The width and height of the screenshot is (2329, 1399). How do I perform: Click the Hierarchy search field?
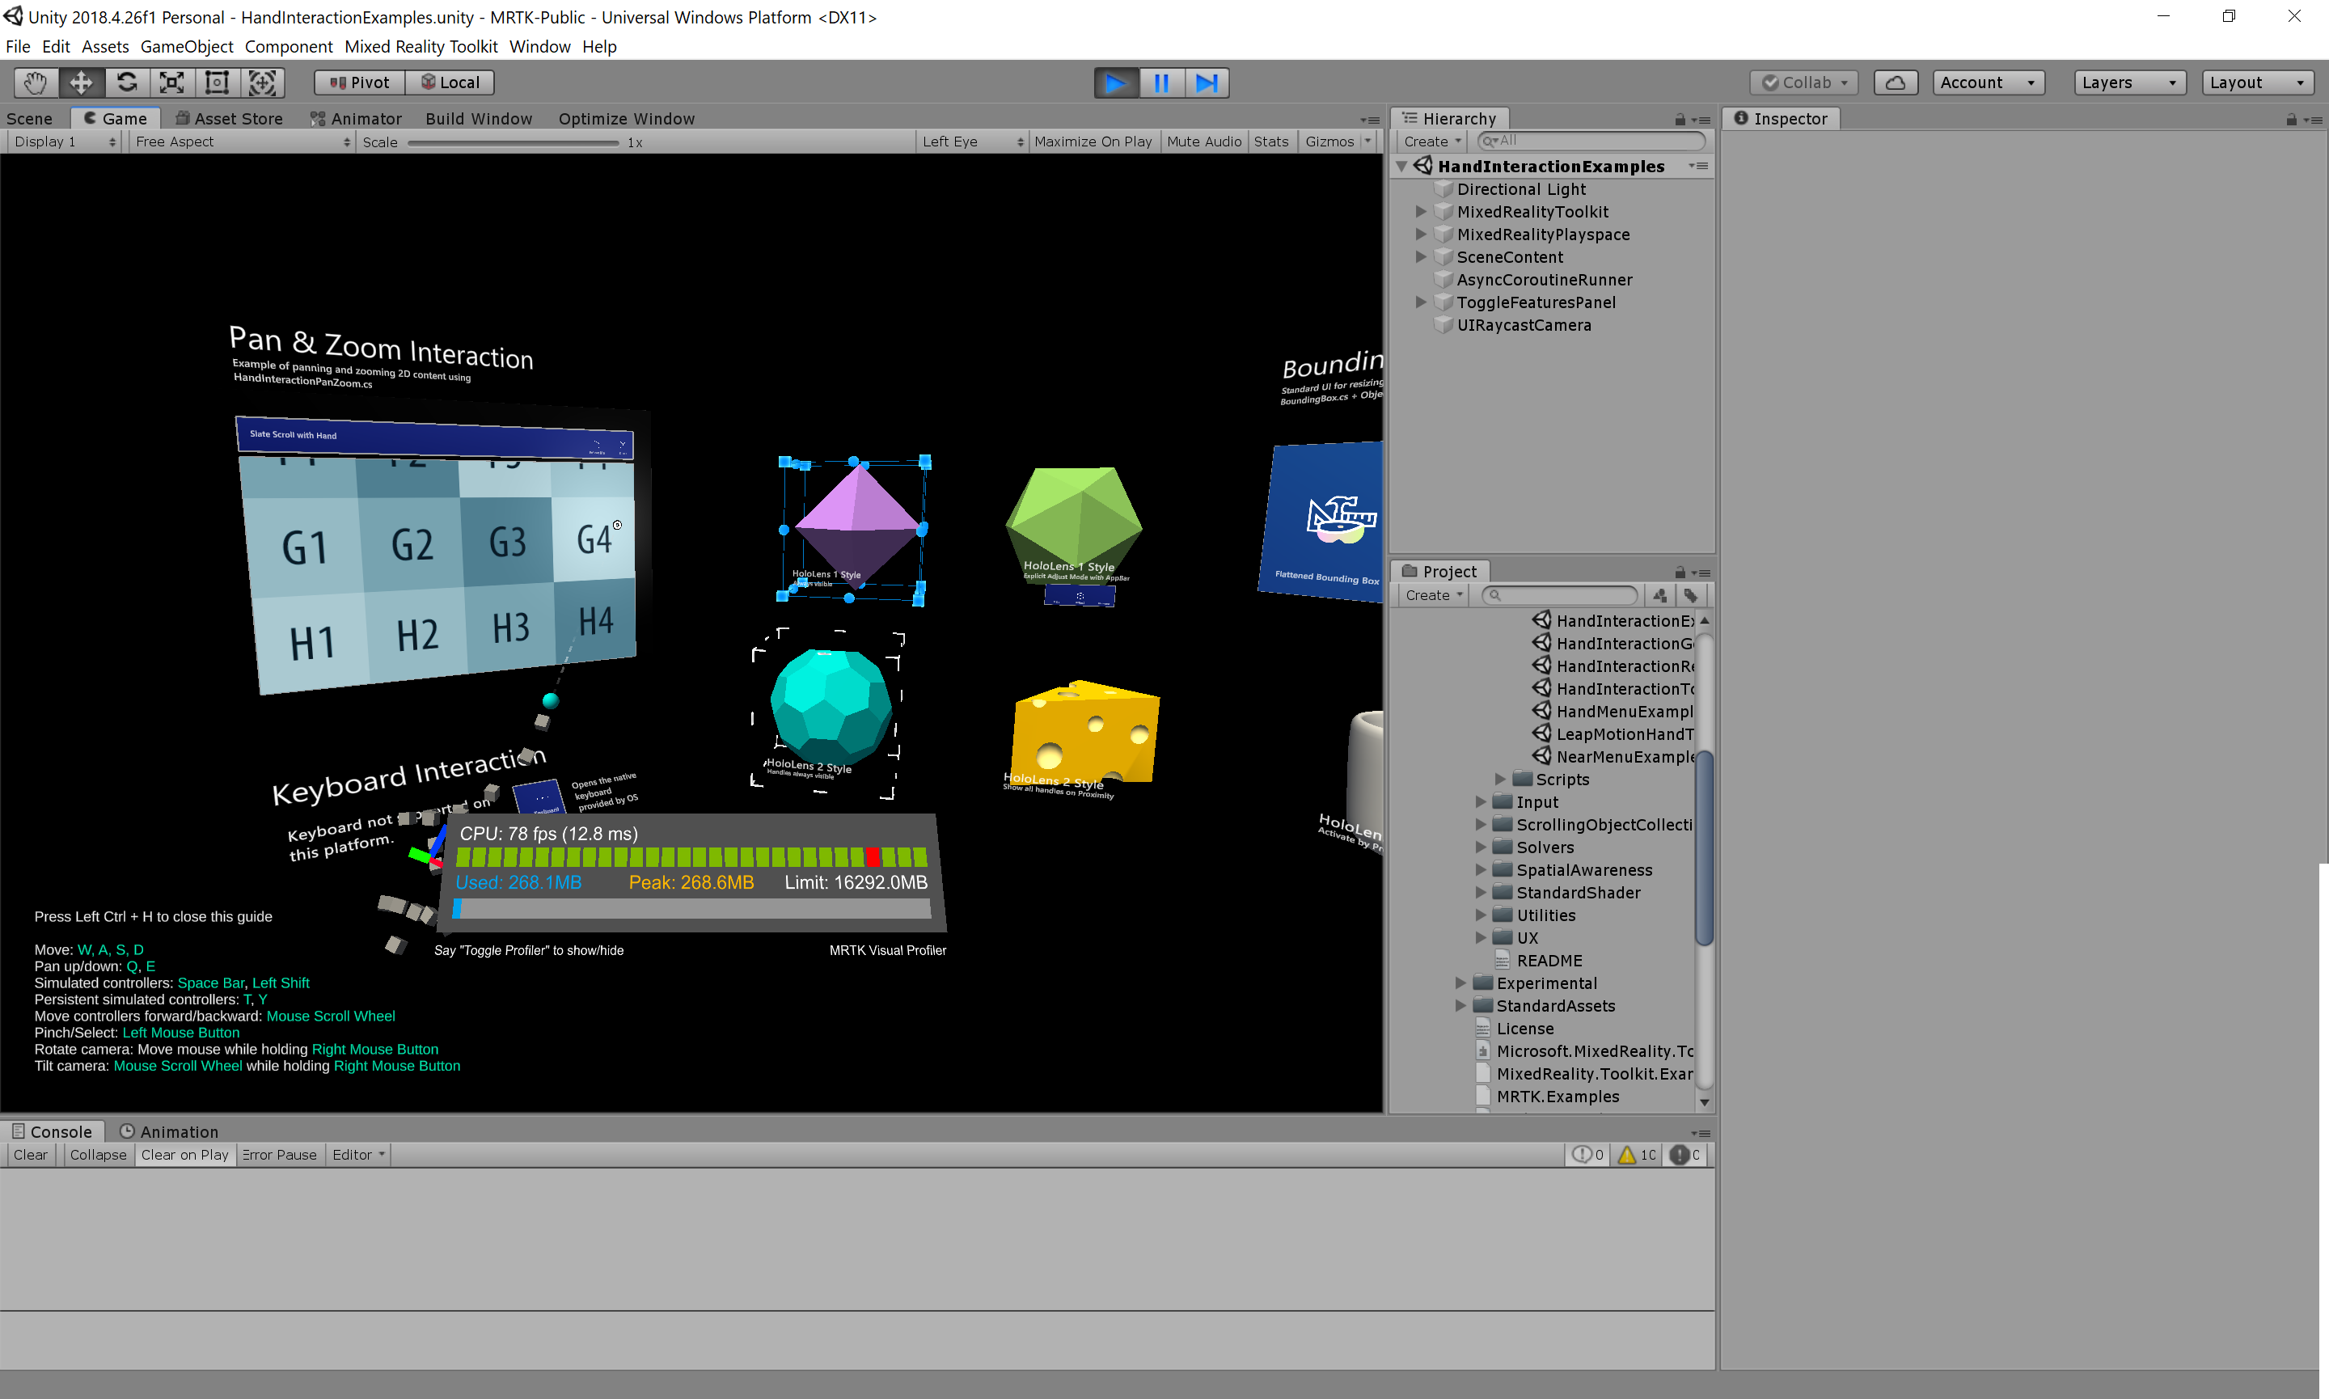coord(1591,141)
